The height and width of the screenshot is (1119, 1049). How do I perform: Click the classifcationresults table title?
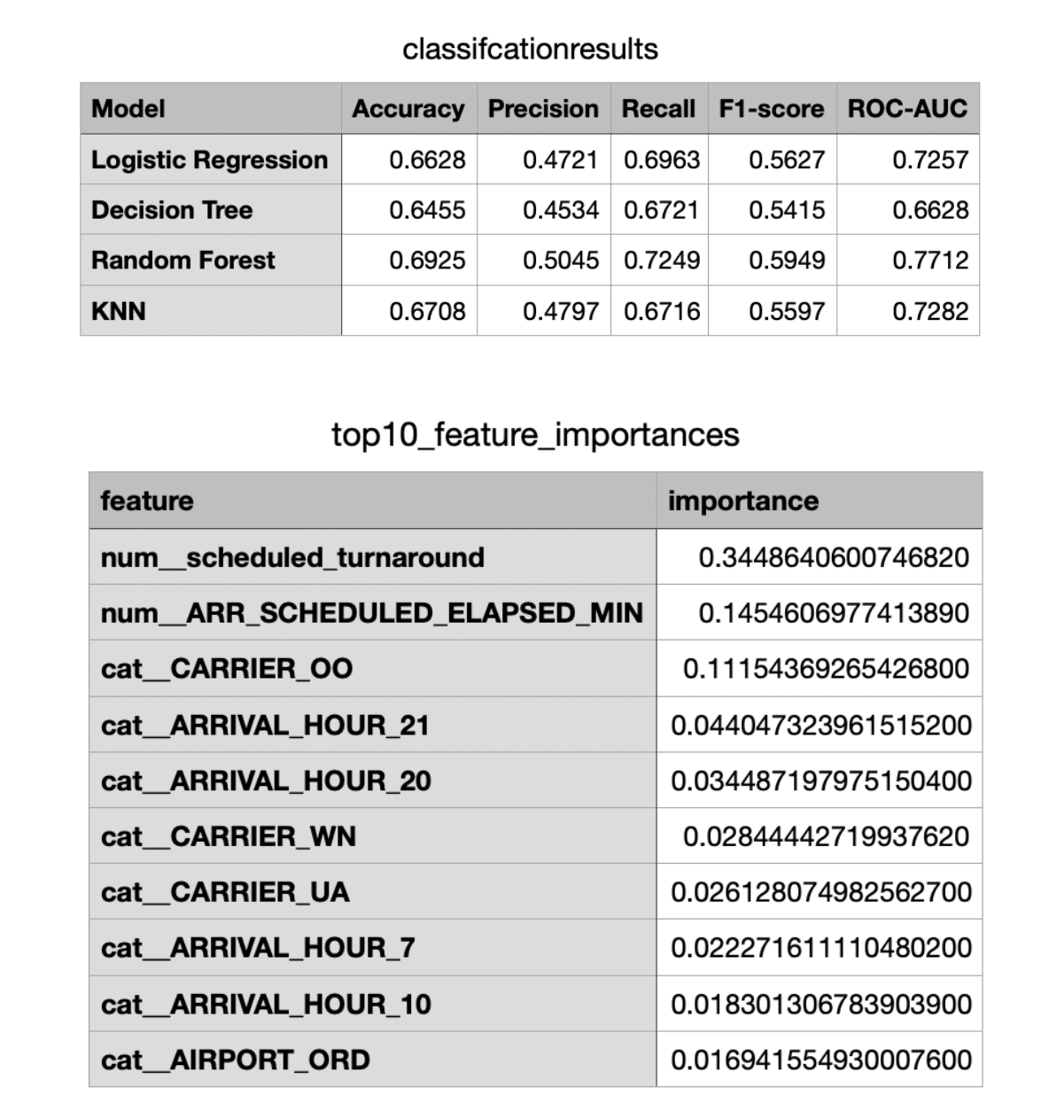pyautogui.click(x=530, y=50)
